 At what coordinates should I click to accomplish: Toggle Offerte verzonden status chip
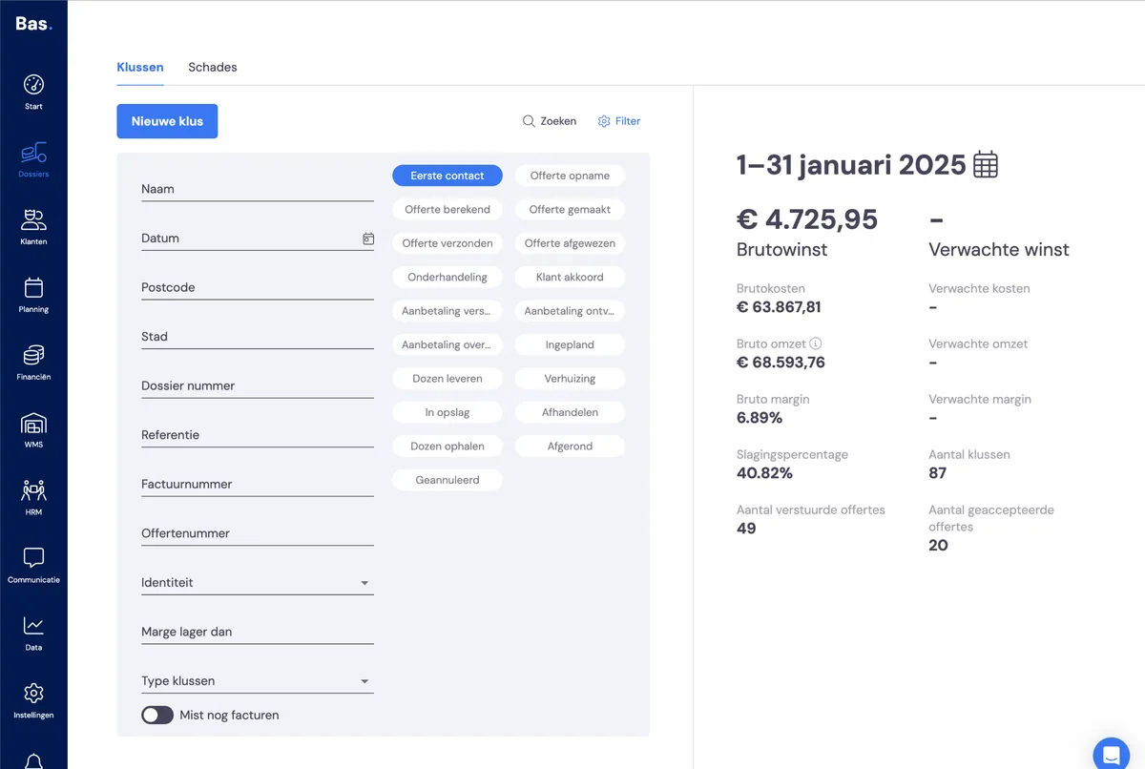(448, 243)
